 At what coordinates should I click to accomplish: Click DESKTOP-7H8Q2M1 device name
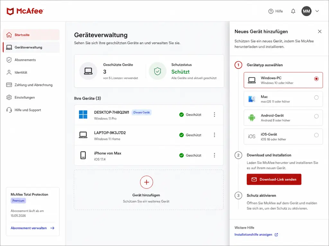(111, 112)
